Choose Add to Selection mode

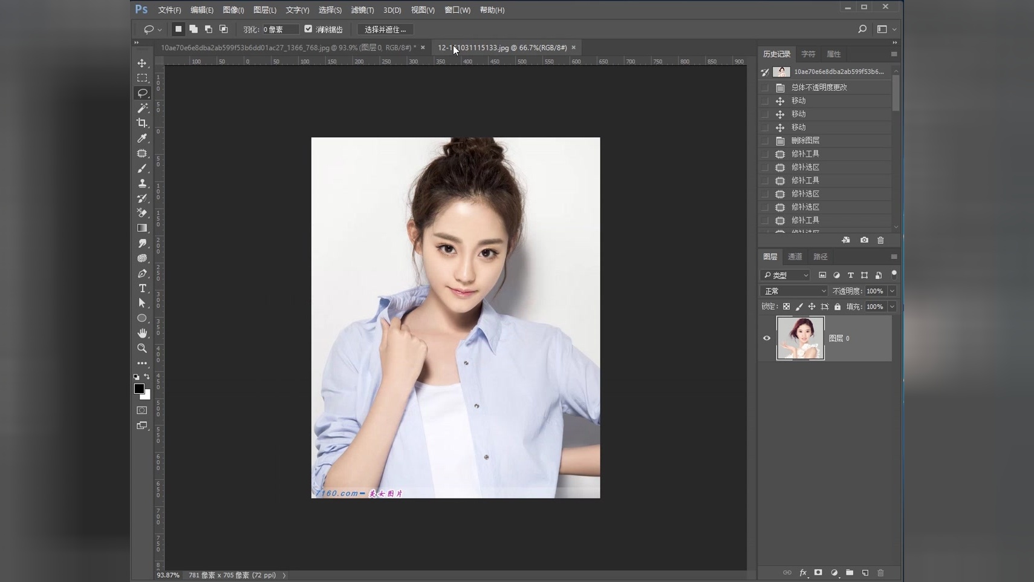[x=193, y=29]
